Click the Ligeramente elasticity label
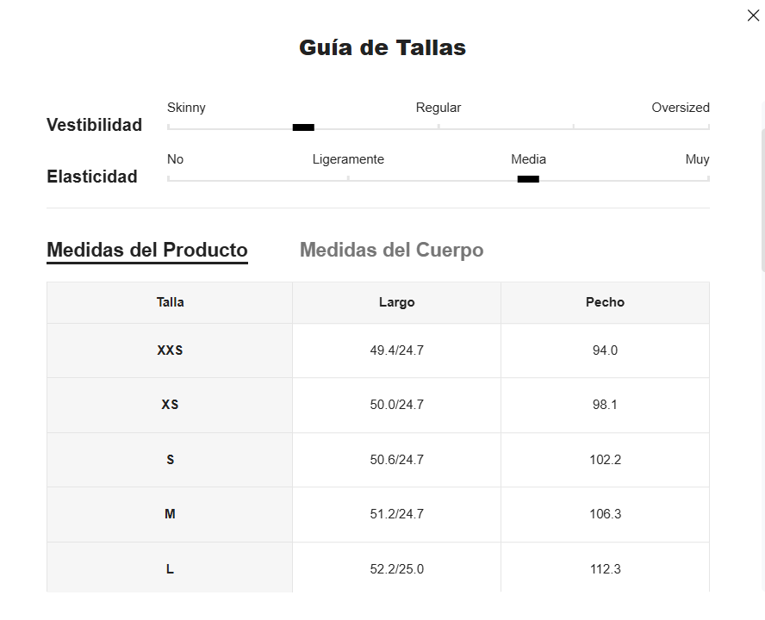Viewport: 765px width, 620px height. [x=348, y=159]
